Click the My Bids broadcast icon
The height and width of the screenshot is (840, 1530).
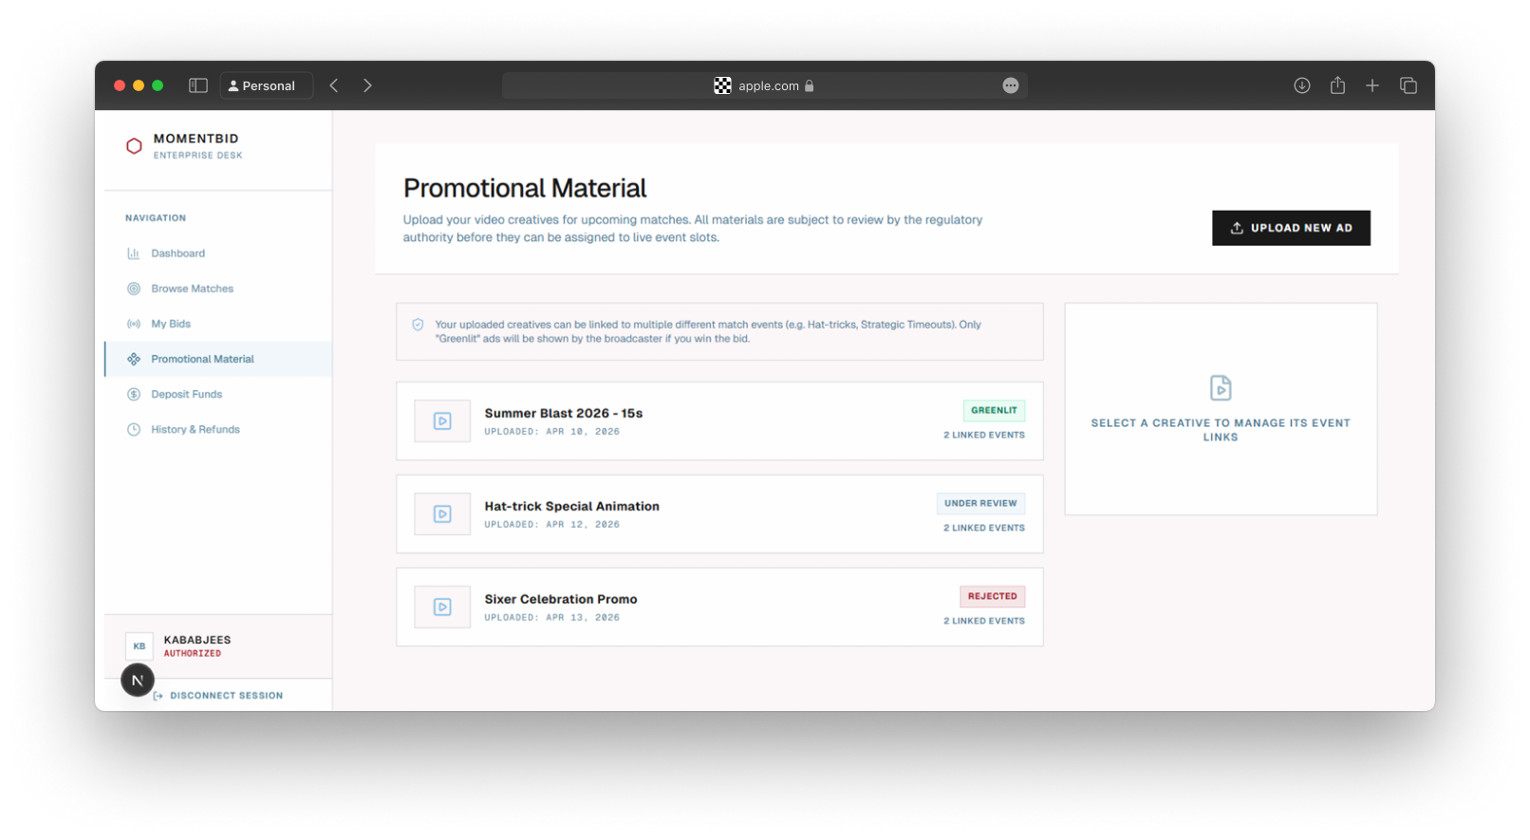pos(134,324)
